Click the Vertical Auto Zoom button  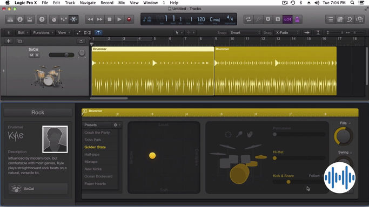pyautogui.click(x=318, y=33)
